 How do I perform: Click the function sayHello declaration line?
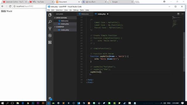pyautogui.click(x=109, y=56)
